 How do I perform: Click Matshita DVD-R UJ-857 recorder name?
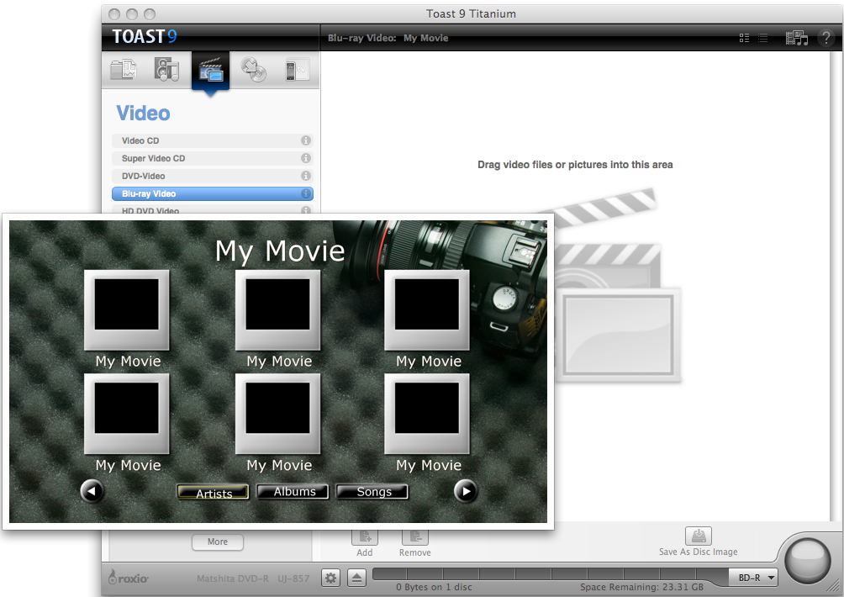(253, 579)
